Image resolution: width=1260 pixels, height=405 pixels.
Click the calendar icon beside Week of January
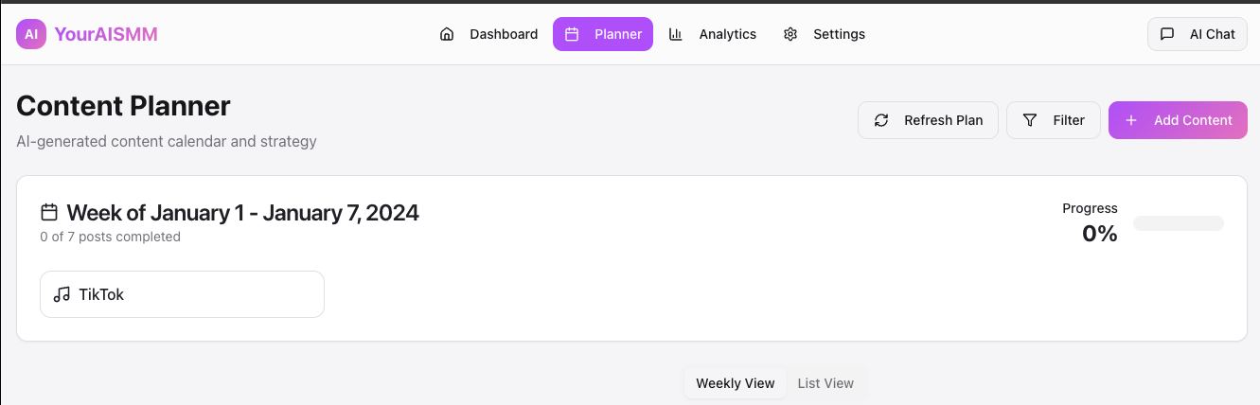49,212
